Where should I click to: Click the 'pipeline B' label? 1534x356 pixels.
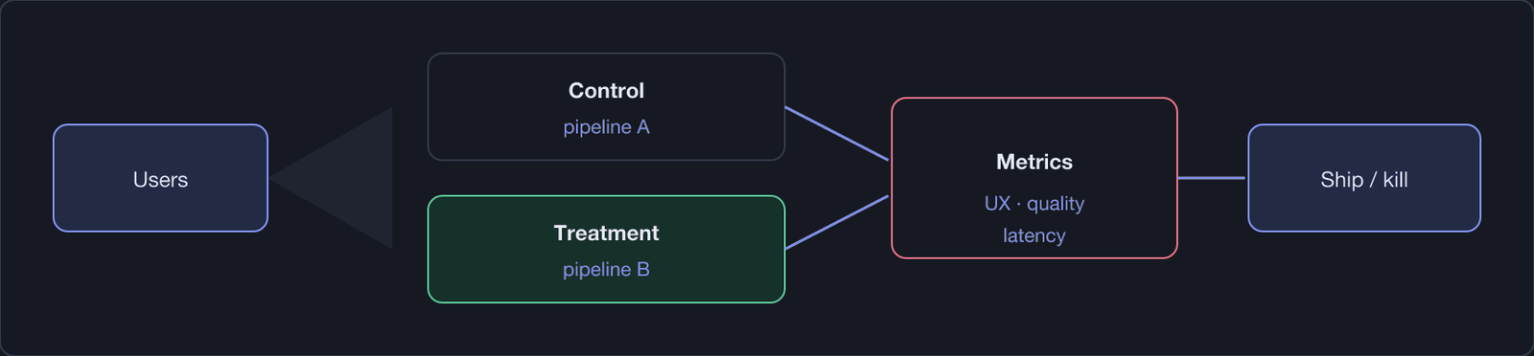tap(606, 270)
